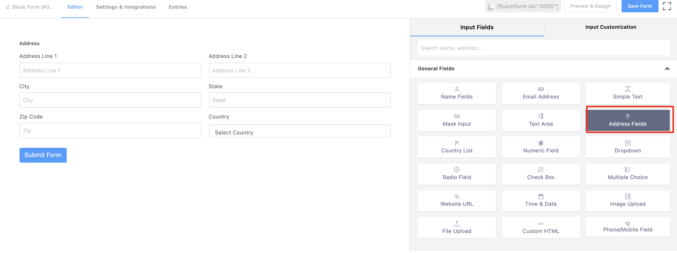Collapse the General Fields section
This screenshot has width=677, height=253.
[x=667, y=69]
